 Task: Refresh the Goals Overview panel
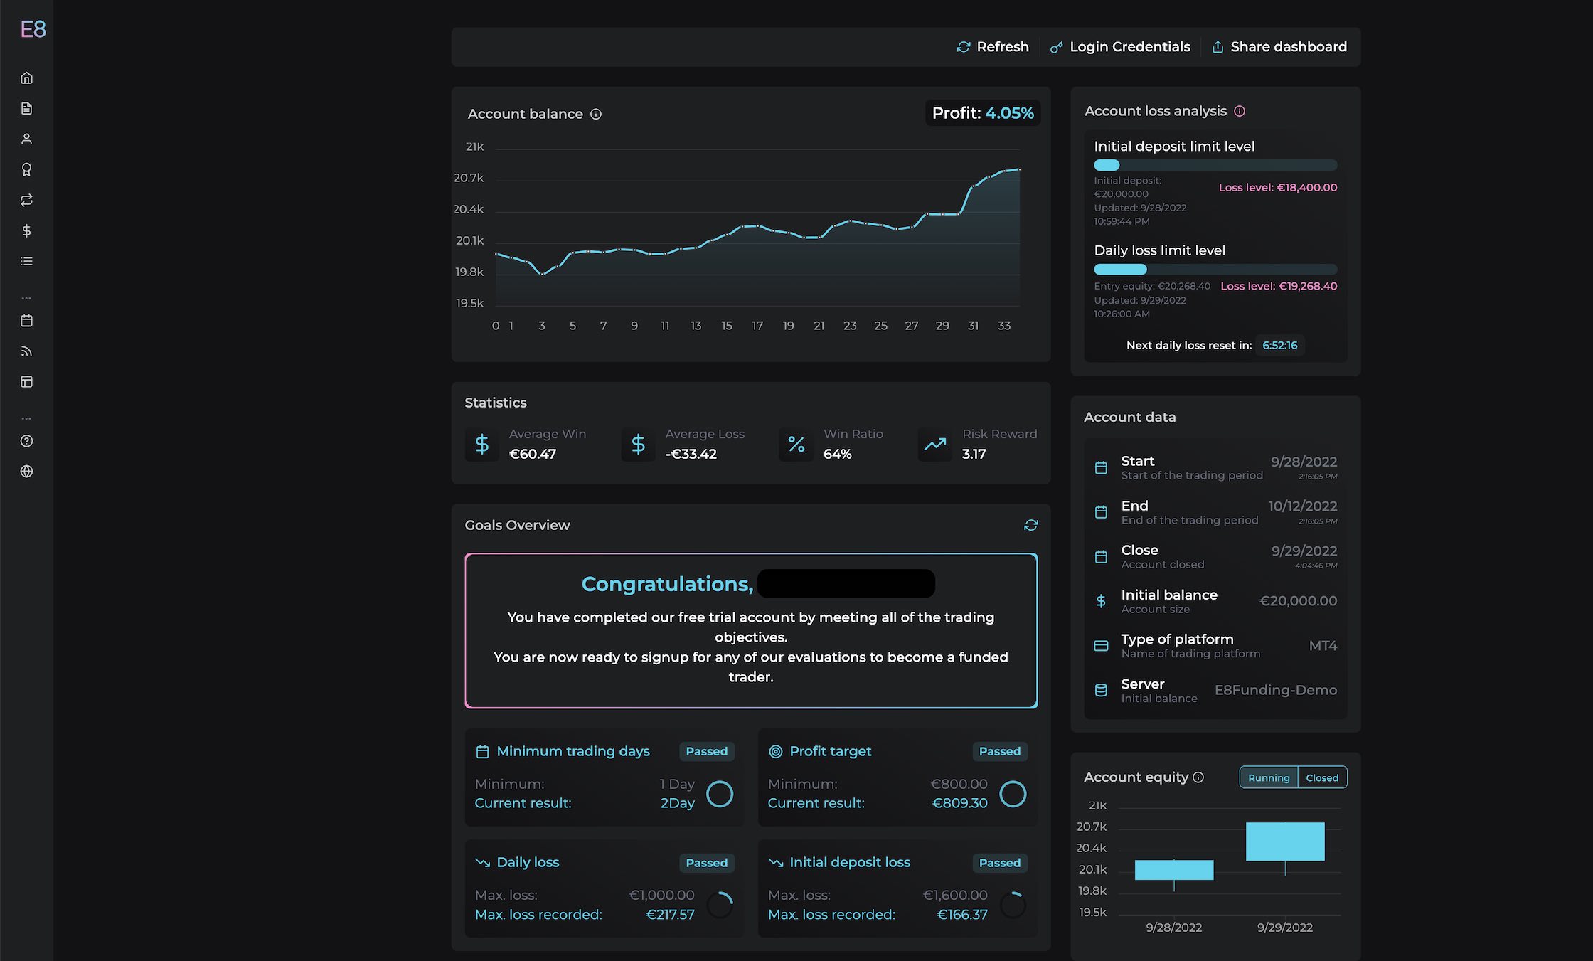[1030, 525]
